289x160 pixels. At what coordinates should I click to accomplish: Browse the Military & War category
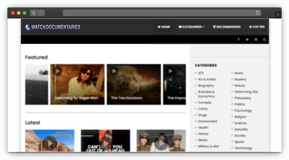(208, 146)
